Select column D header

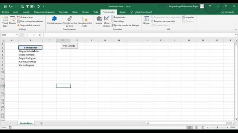(x=63, y=40)
